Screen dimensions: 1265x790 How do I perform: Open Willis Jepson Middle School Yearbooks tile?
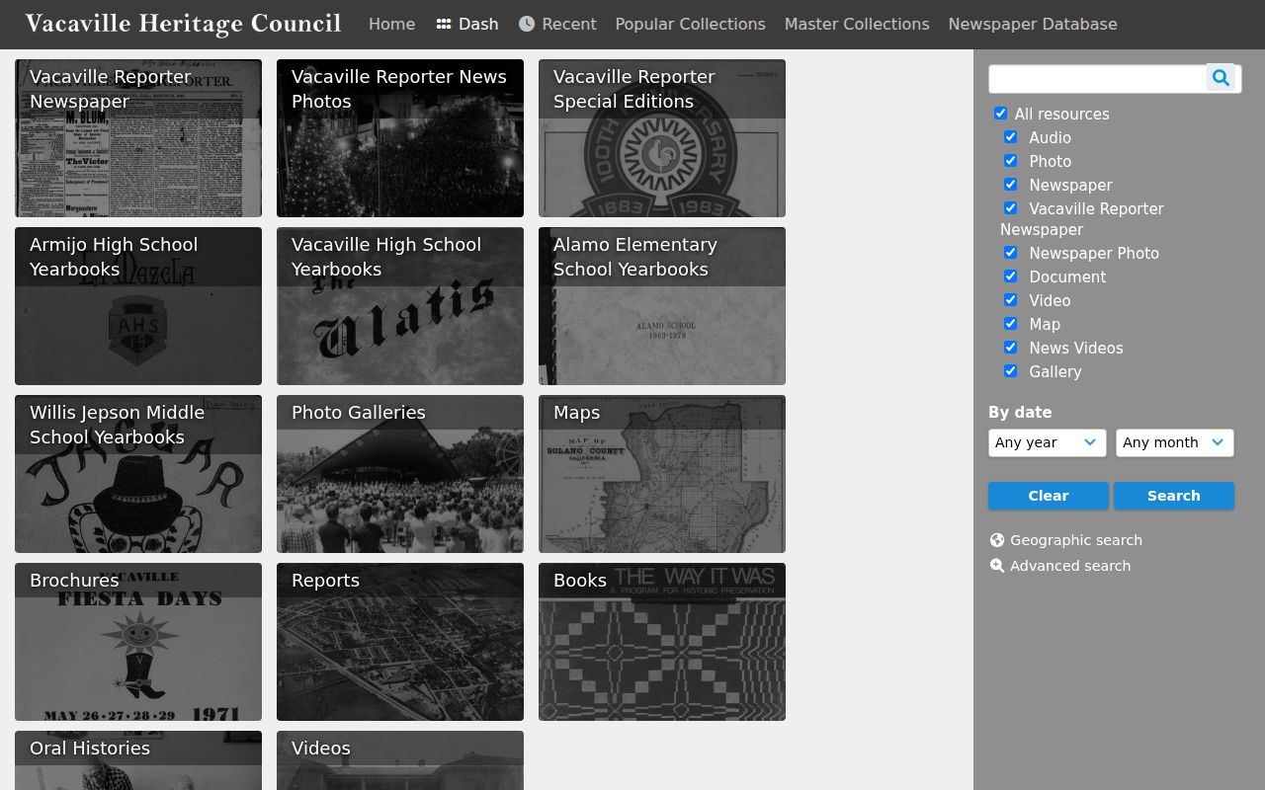[x=138, y=474]
